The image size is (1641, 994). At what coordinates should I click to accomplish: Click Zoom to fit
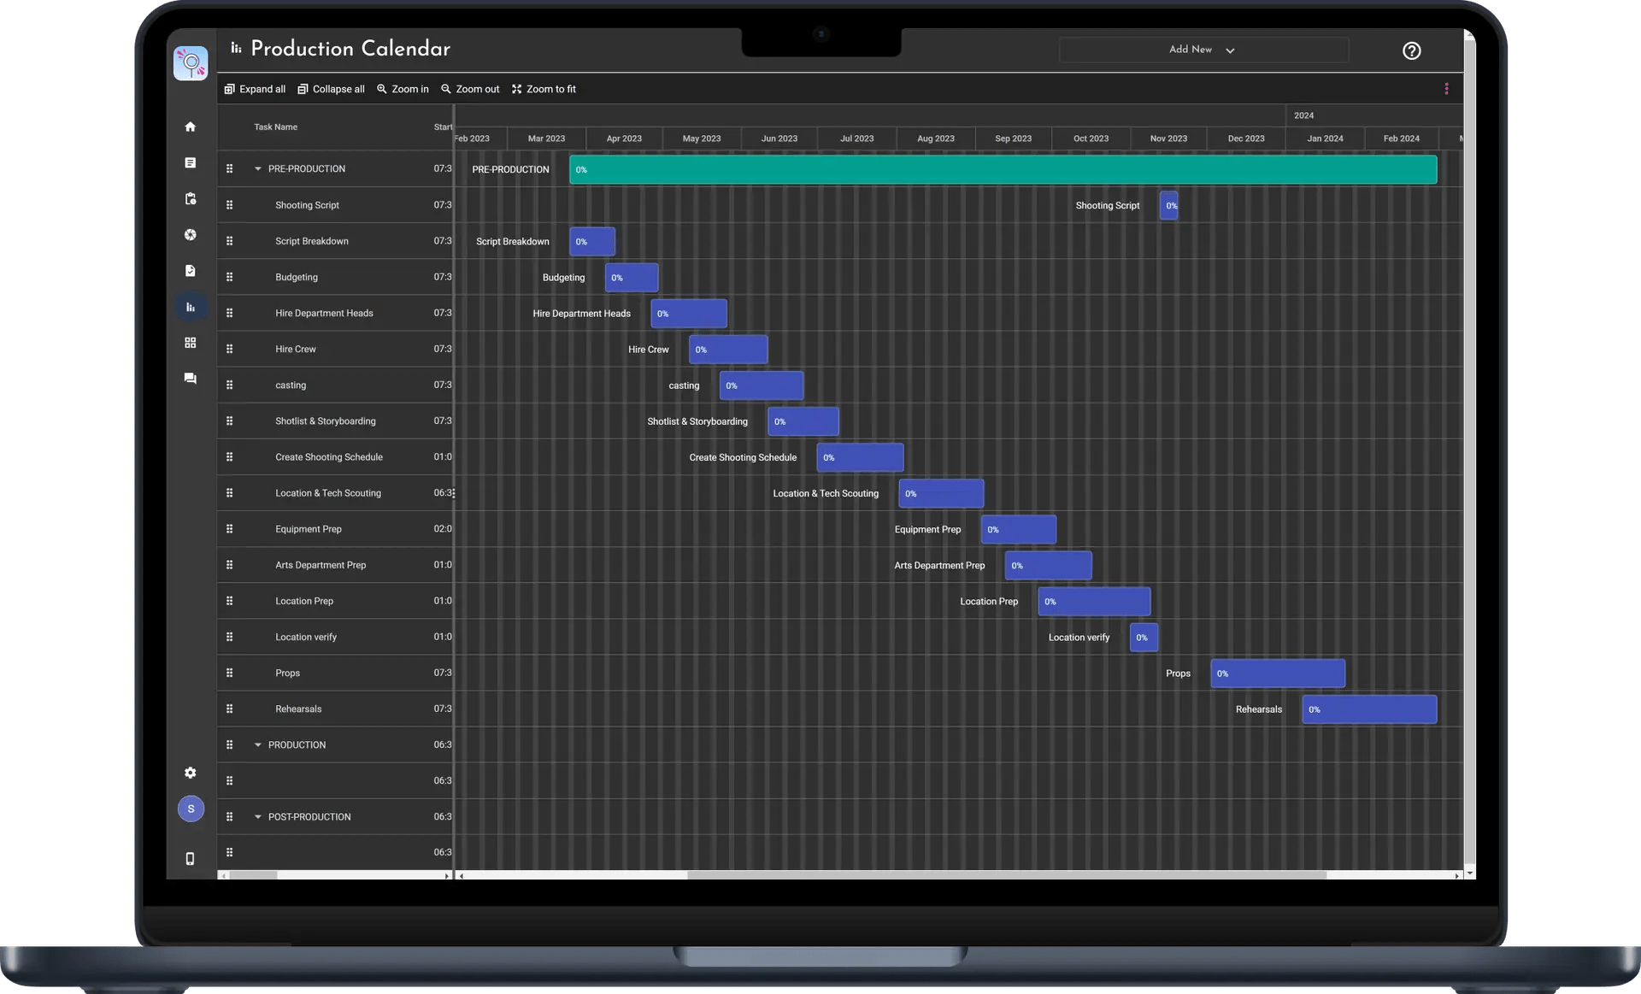(544, 89)
